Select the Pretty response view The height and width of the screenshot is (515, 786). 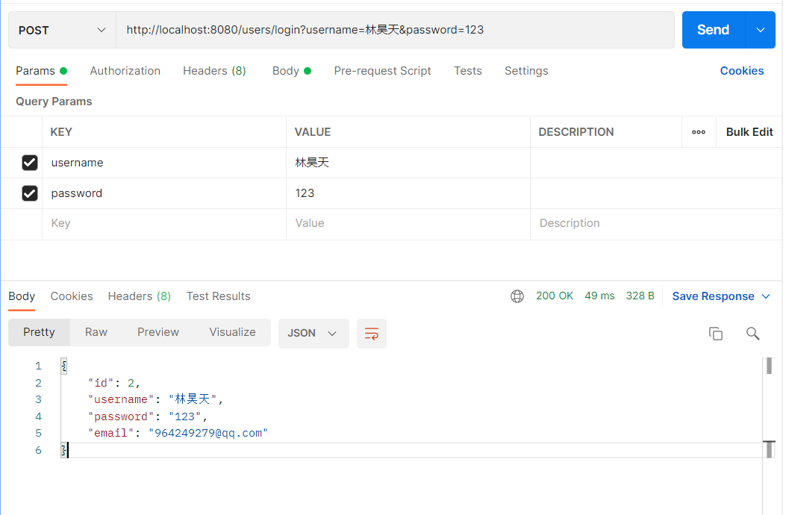click(x=39, y=332)
